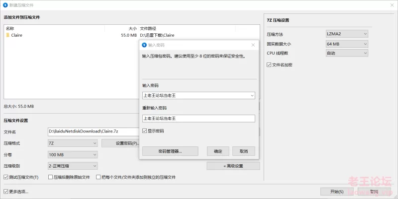
Task: Open the 压缩级别 2-正常压缩 dropdown
Action: (x=73, y=166)
